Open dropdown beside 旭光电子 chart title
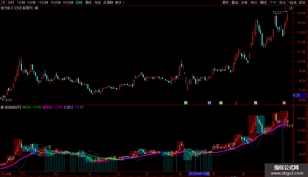 (x=37, y=8)
